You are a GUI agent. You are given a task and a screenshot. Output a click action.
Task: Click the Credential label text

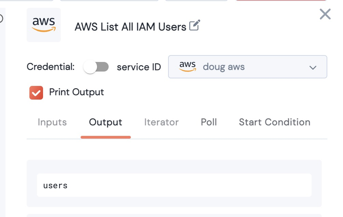(x=51, y=67)
